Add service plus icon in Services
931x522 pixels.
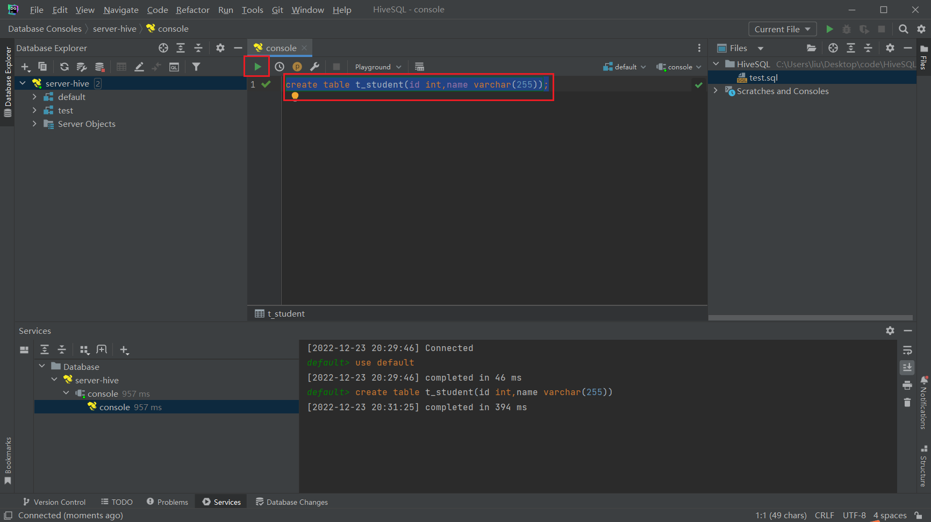[x=124, y=350]
